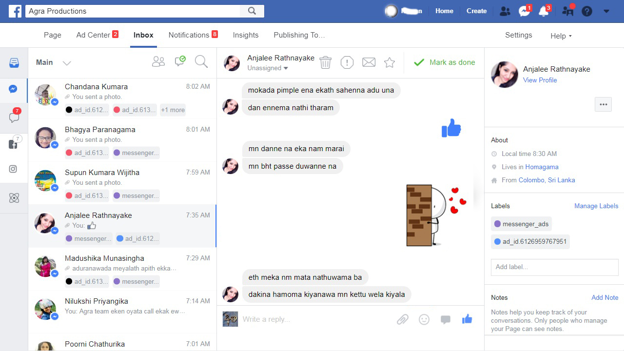624x351 pixels.
Task: Open the Unassigned assignment dropdown
Action: click(268, 68)
